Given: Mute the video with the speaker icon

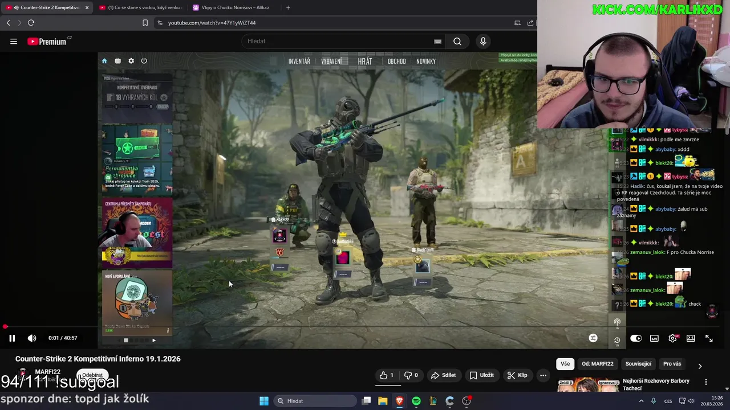Looking at the screenshot, I should (32, 338).
